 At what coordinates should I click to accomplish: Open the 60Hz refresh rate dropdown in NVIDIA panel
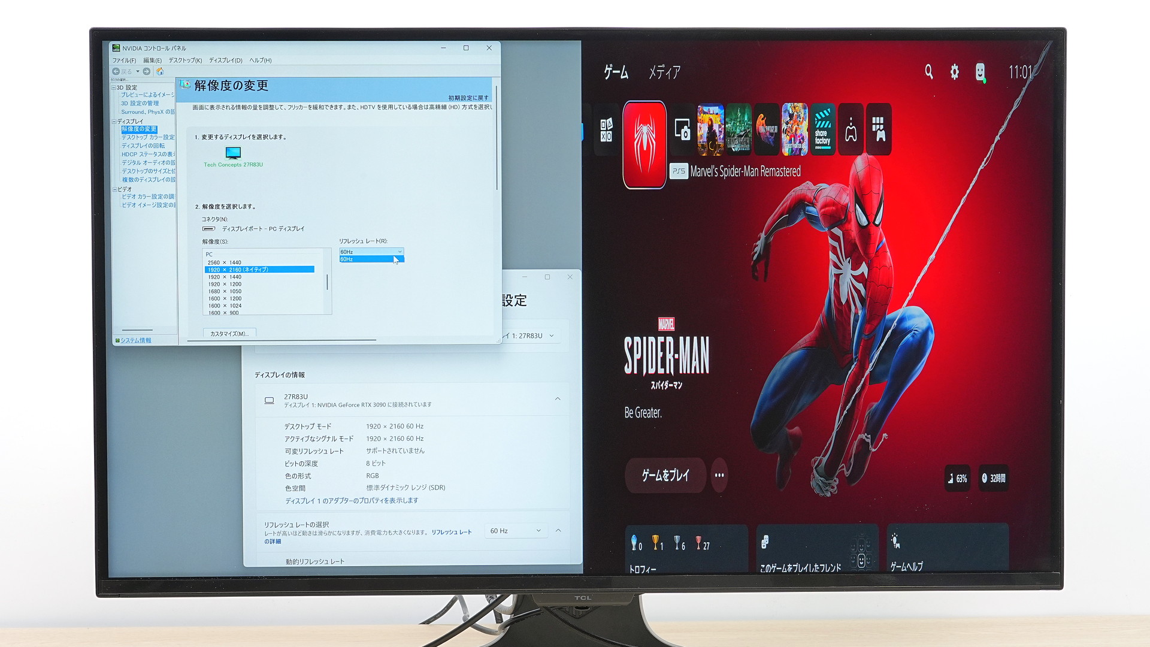[371, 252]
